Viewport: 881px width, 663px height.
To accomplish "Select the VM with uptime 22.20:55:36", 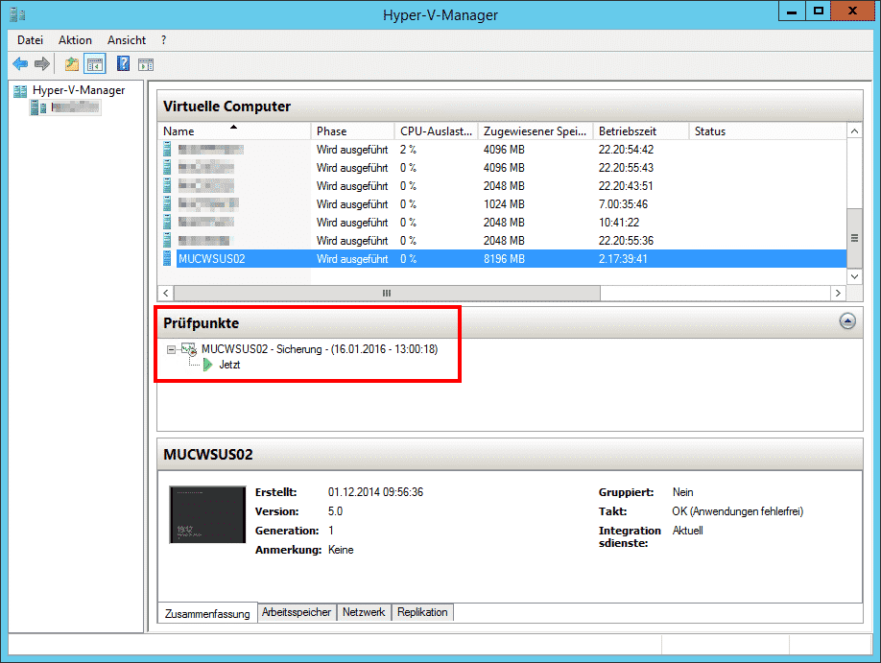I will point(504,241).
